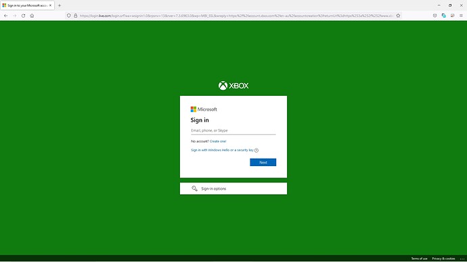Bookmark this page with the star
This screenshot has height=262, width=467.
[x=398, y=16]
